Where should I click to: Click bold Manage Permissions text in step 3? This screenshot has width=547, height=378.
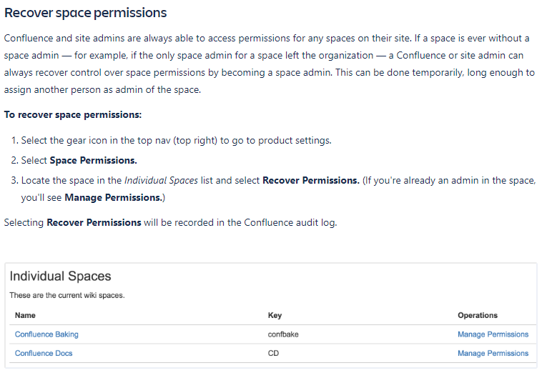tap(114, 197)
